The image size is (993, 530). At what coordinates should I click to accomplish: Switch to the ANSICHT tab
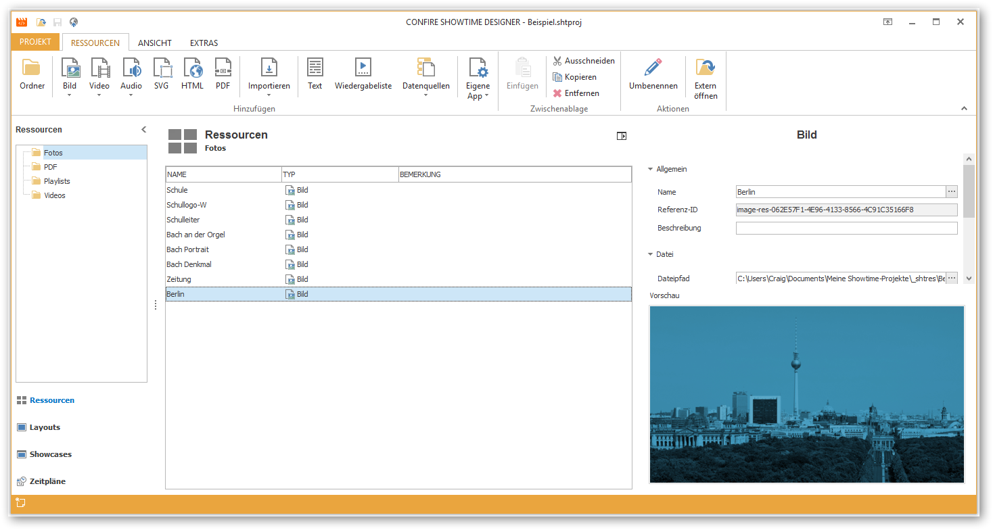(155, 43)
